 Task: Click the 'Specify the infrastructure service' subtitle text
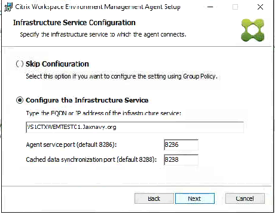click(x=103, y=34)
